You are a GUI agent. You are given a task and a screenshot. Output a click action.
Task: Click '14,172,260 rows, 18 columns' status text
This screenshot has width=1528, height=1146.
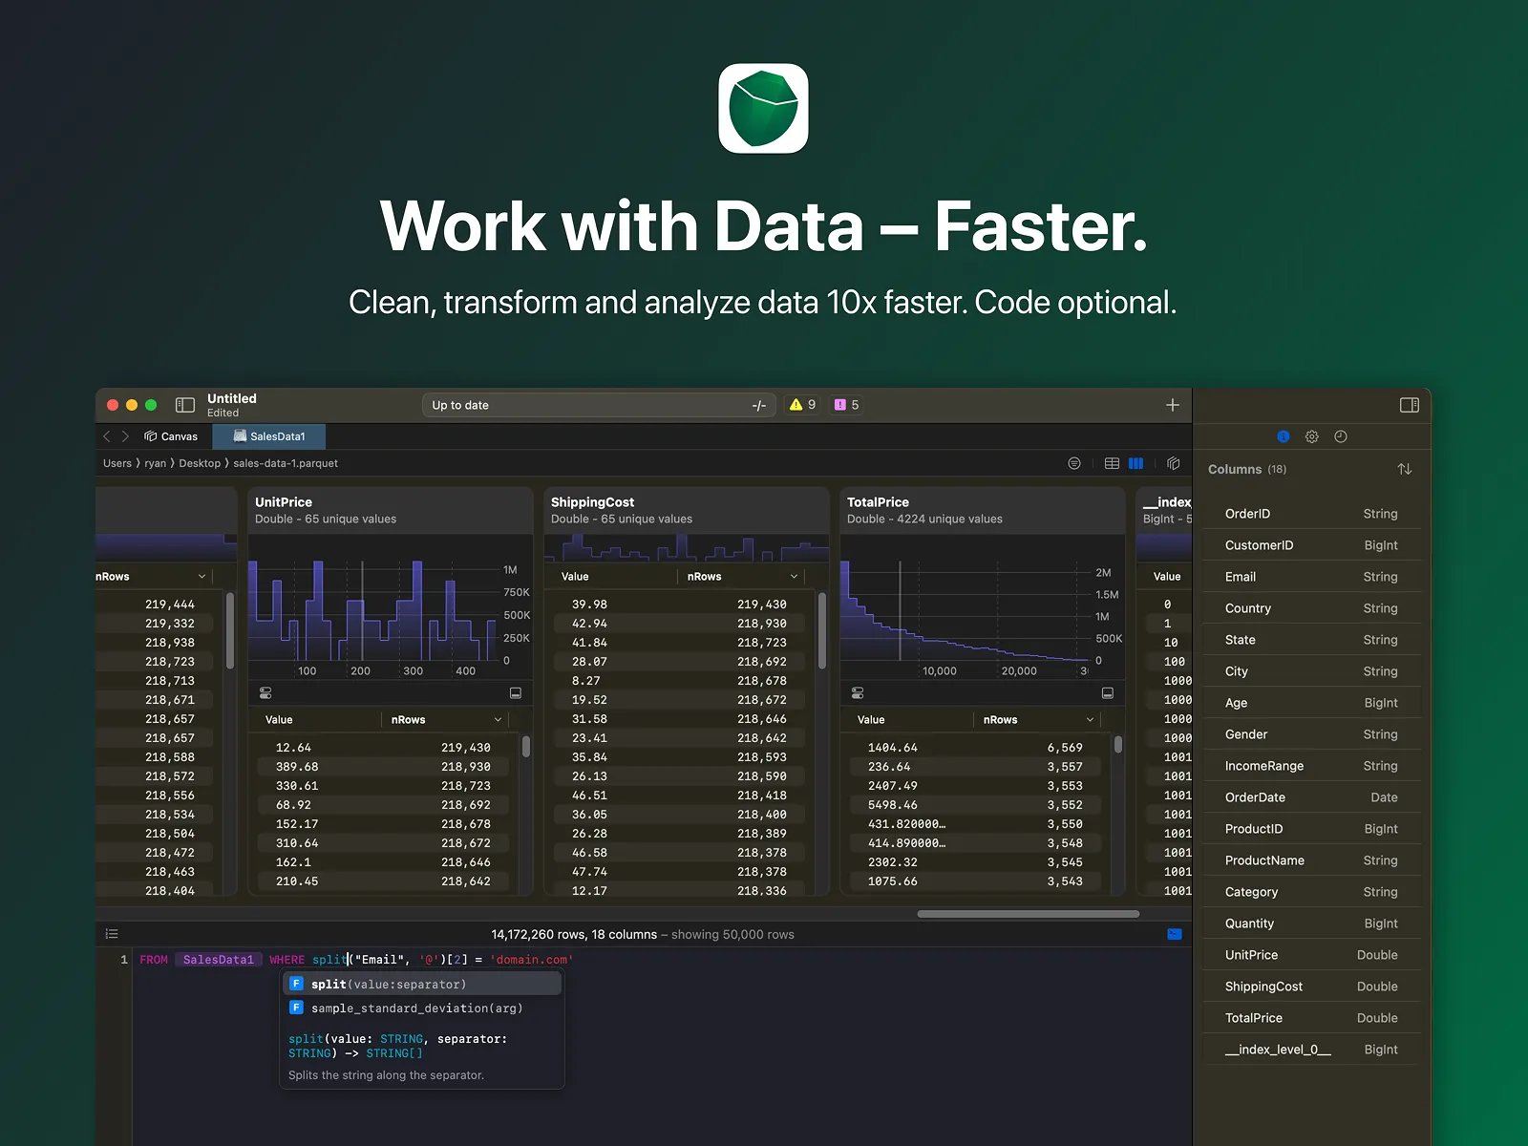click(x=574, y=934)
